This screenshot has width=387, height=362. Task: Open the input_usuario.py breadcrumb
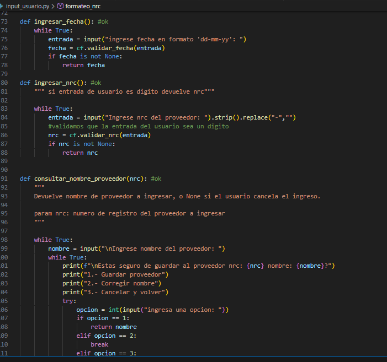click(27, 6)
